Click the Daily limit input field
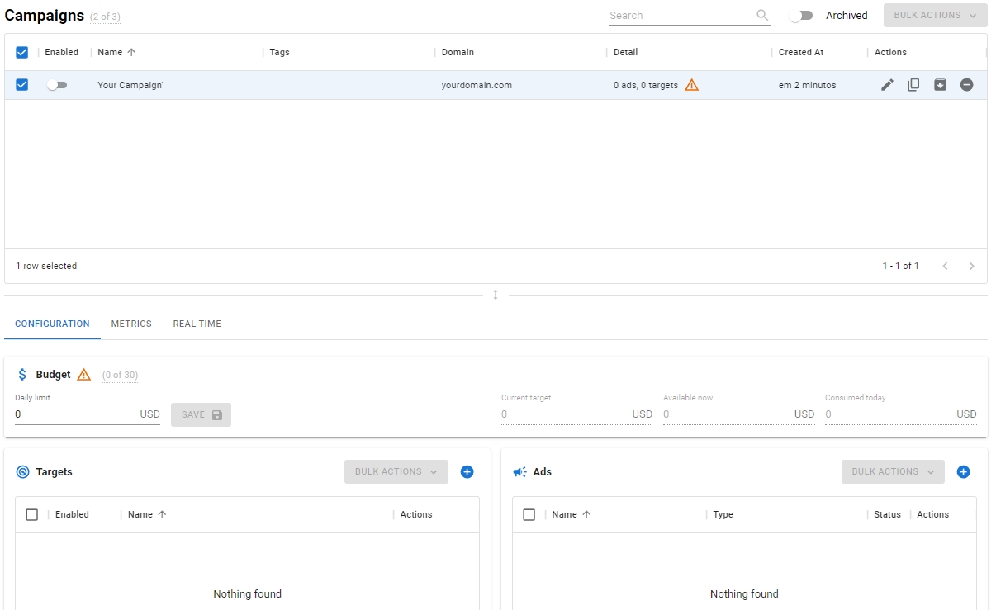The image size is (996, 610). (74, 414)
